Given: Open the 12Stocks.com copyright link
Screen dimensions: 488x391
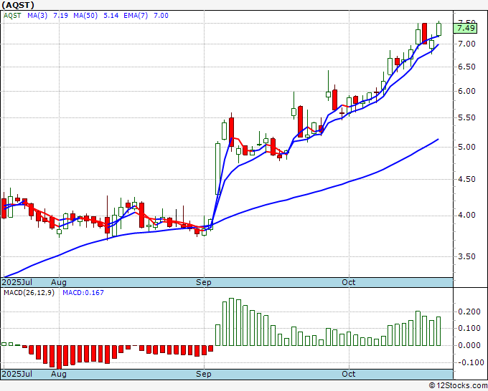Looking at the screenshot, I should pyautogui.click(x=458, y=386).
